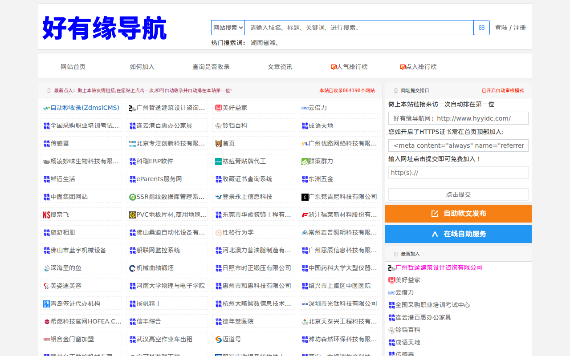Click the PVC地板片材 yellow favicon
Image resolution: width=570 pixels, height=356 pixels.
(133, 215)
